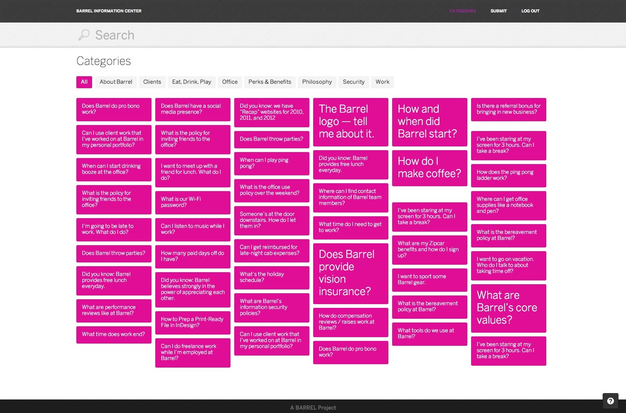Image resolution: width=626 pixels, height=413 pixels.
Task: Open 'Where can I find contact information' card
Action: pos(351,198)
